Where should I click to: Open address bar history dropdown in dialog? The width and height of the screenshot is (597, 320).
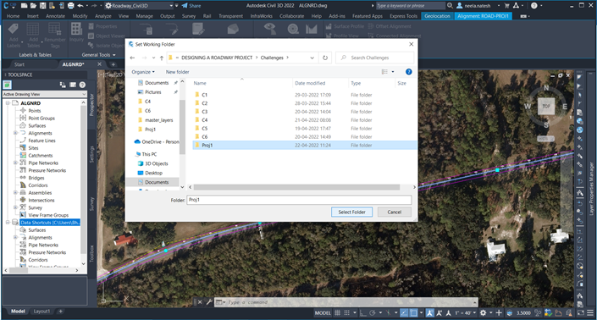312,58
